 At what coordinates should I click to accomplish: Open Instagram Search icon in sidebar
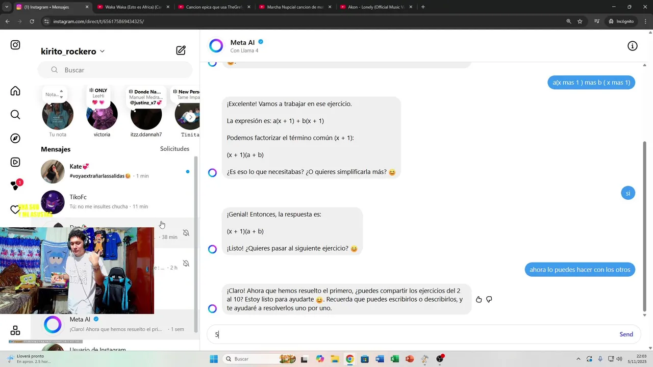15,115
